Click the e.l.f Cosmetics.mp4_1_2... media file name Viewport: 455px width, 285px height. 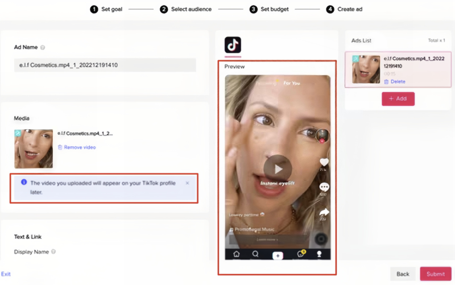85,134
